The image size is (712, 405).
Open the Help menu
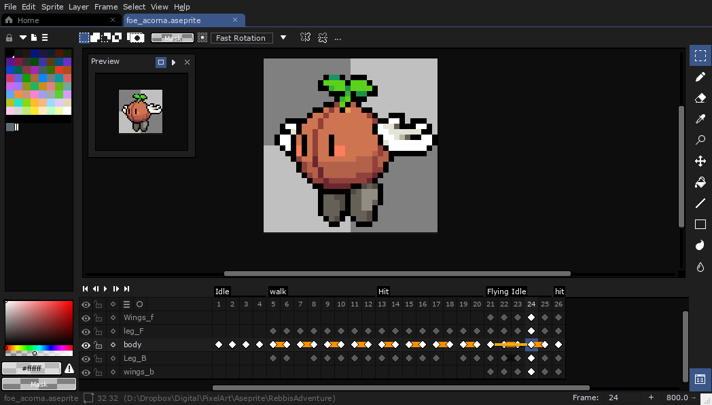(x=181, y=7)
